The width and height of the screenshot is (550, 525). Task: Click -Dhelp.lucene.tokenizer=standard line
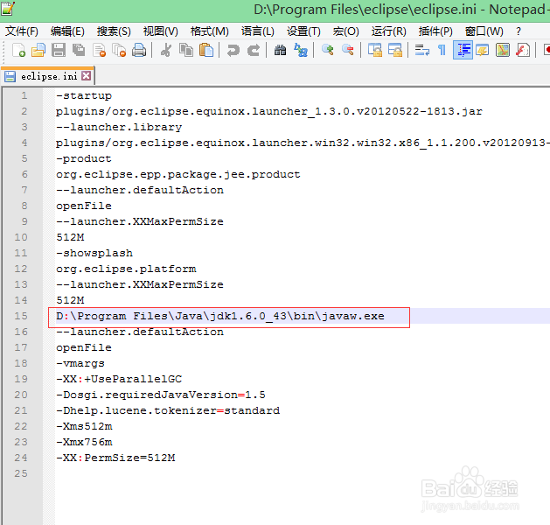tap(168, 410)
